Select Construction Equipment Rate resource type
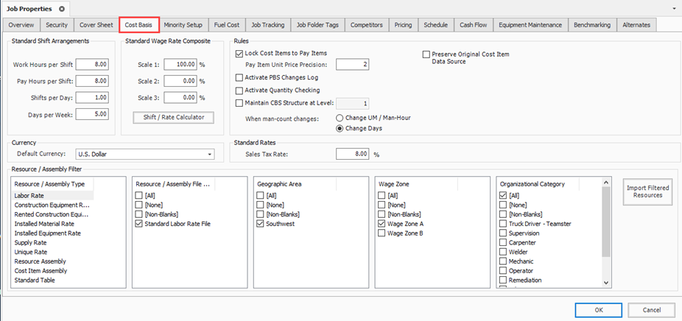Image resolution: width=682 pixels, height=321 pixels. (52, 205)
